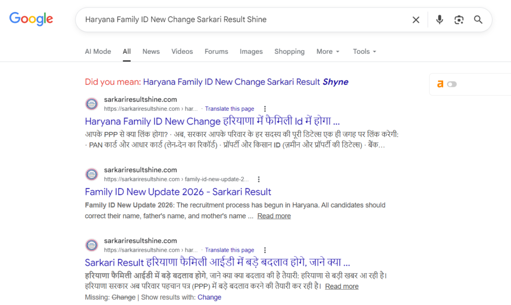Open the Images tab
The height and width of the screenshot is (305, 511).
pyautogui.click(x=251, y=51)
